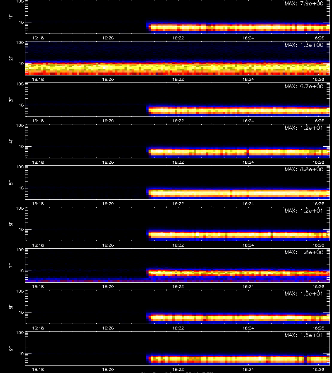Click the yellow spectrogram band in panel 5F
The image size is (332, 373).
(239, 193)
